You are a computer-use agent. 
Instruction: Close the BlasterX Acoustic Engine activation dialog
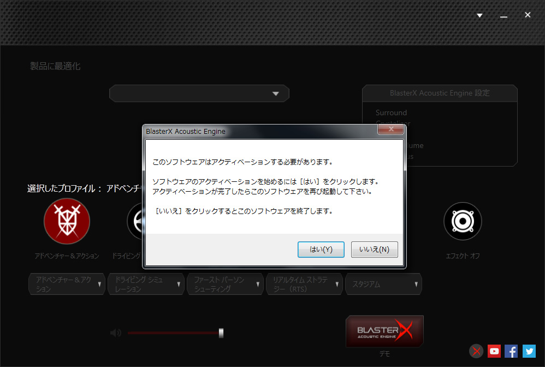(x=390, y=129)
